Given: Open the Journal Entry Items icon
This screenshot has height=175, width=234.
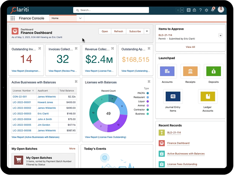Looking at the screenshot, I should 173,96.
